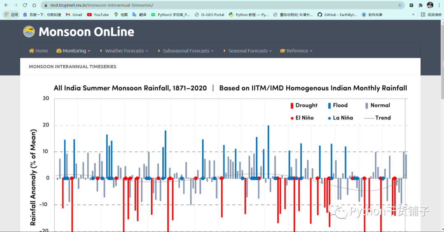
Task: Click the chart title All India Summer Monsoon Rainfall
Action: (130, 88)
